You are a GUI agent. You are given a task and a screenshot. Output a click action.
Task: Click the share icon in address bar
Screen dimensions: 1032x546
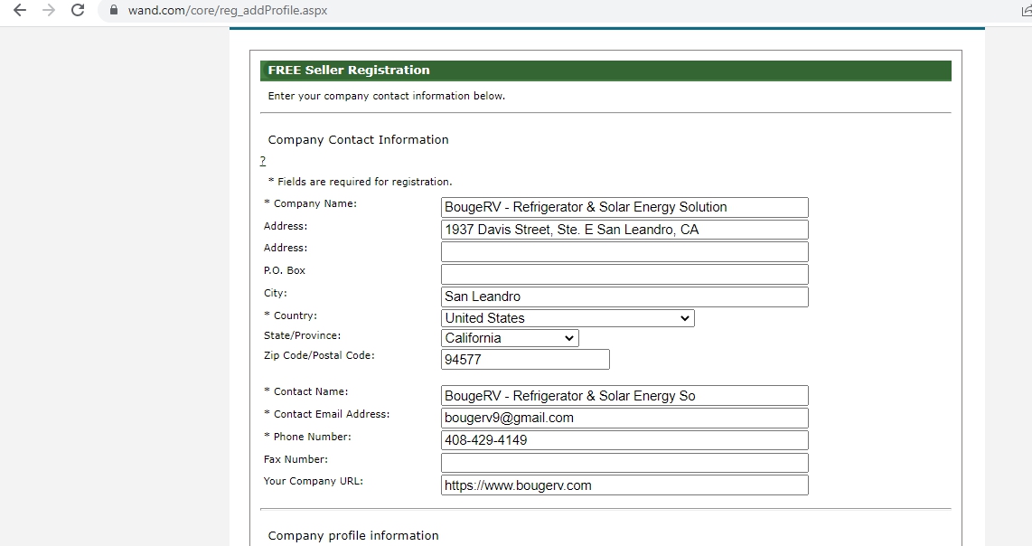1025,11
